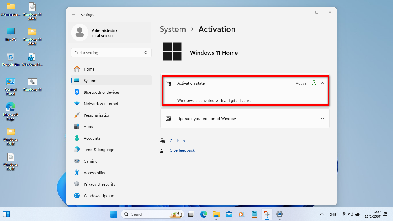Click the volume speaker tray icon
Image resolution: width=393 pixels, height=221 pixels.
click(350, 214)
